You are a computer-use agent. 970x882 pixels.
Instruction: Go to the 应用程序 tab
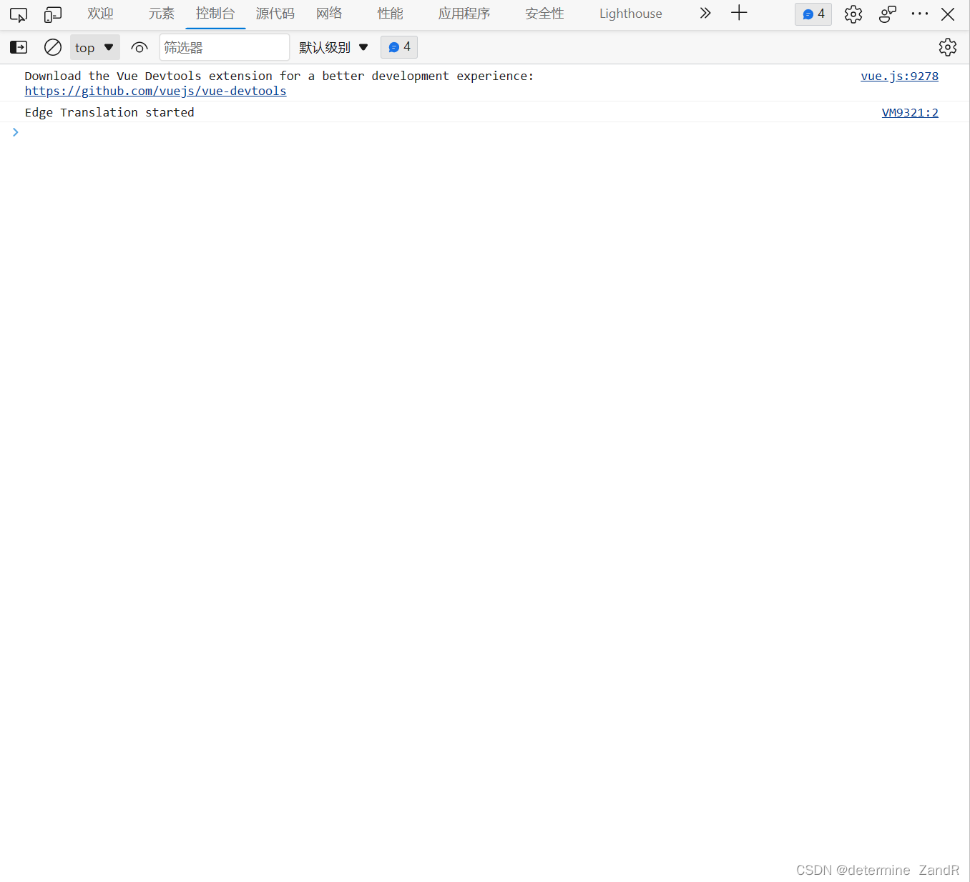coord(464,14)
